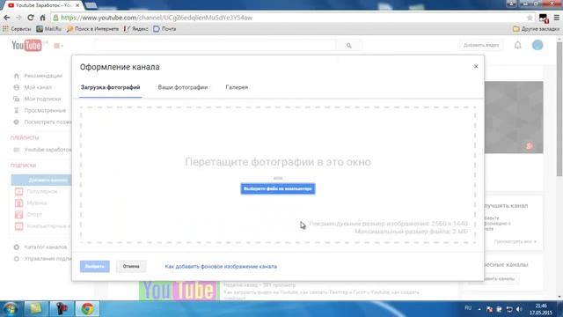Bookmark page with the star icon
The height and width of the screenshot is (317, 563).
(530, 18)
